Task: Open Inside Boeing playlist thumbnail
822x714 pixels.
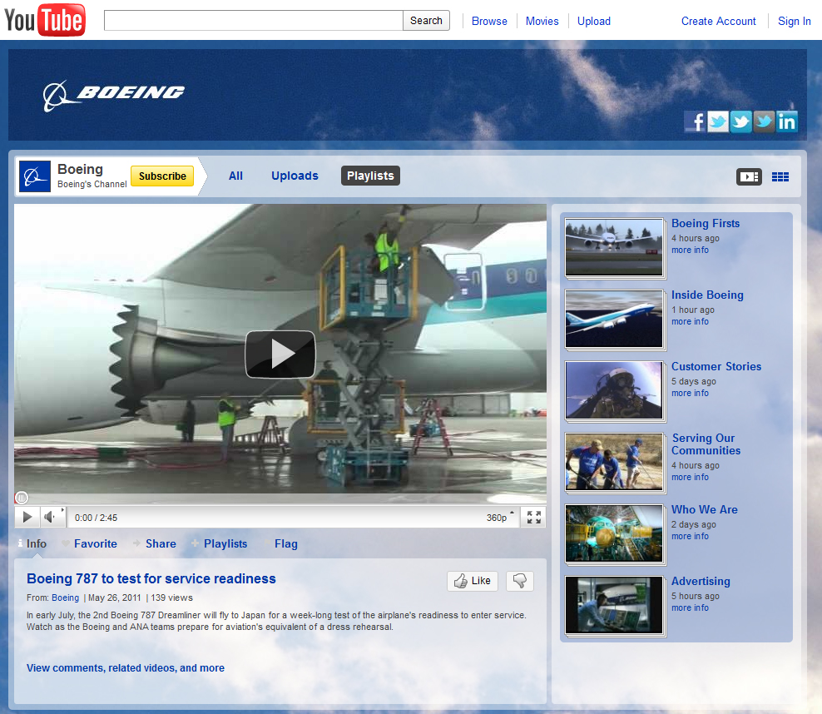Action: point(614,319)
